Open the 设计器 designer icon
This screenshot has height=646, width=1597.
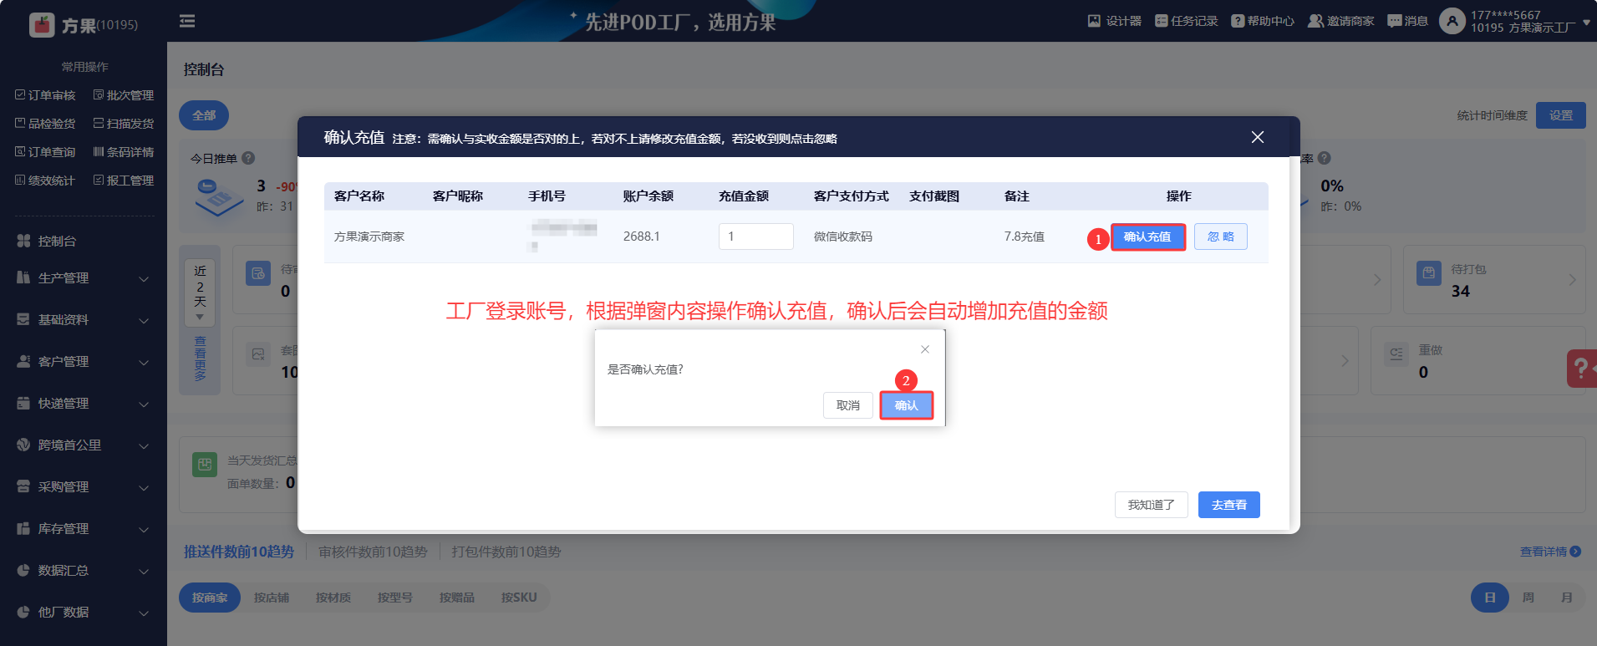[x=1094, y=21]
